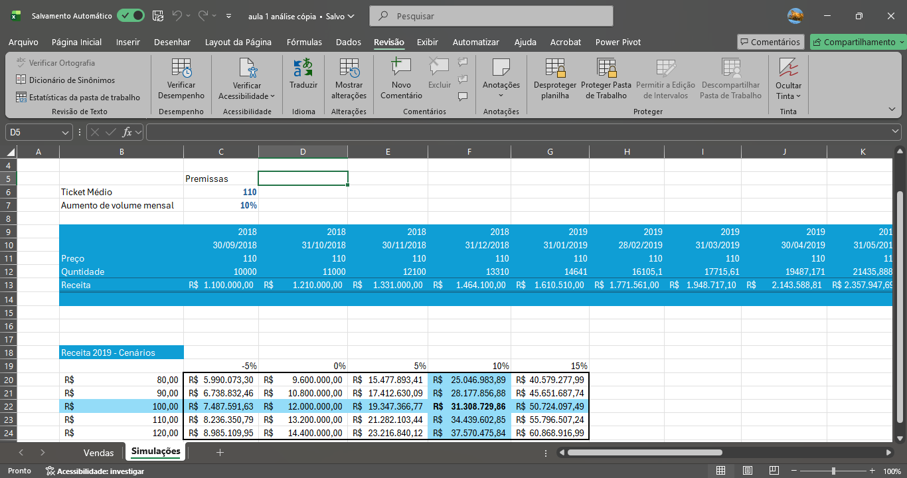Viewport: 907px width, 478px height.
Task: Select column D header
Action: pyautogui.click(x=303, y=152)
